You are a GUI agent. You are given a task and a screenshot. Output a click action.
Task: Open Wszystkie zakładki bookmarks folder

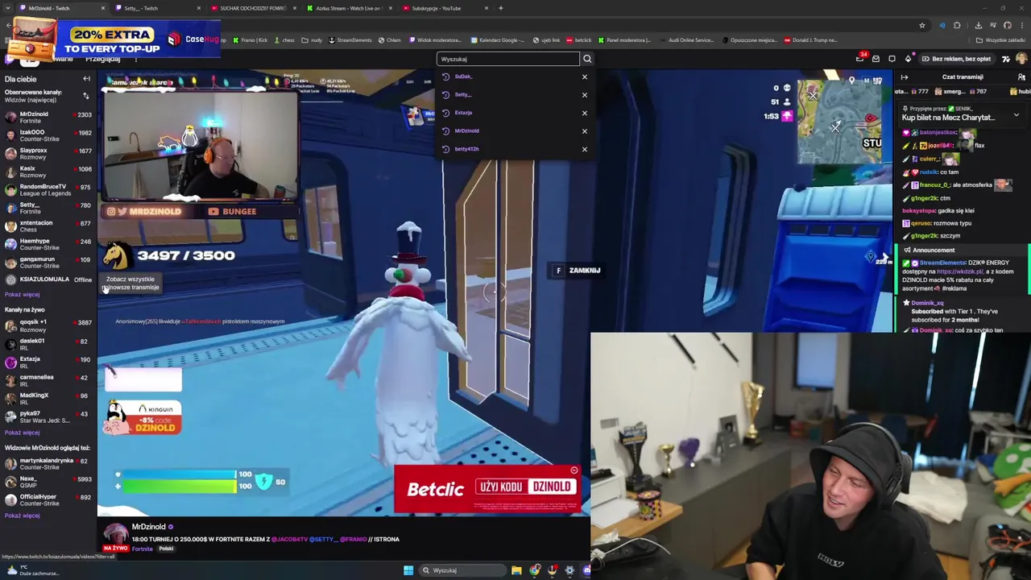click(1000, 40)
